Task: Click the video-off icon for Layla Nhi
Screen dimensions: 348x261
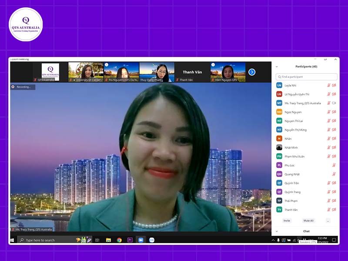Action: pyautogui.click(x=334, y=85)
